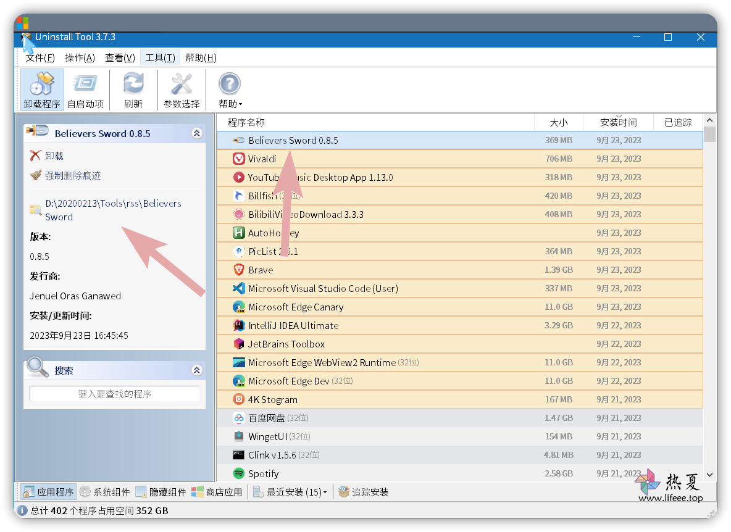This screenshot has width=731, height=532.
Task: Switch to 隐藏组件 tab
Action: click(x=161, y=492)
